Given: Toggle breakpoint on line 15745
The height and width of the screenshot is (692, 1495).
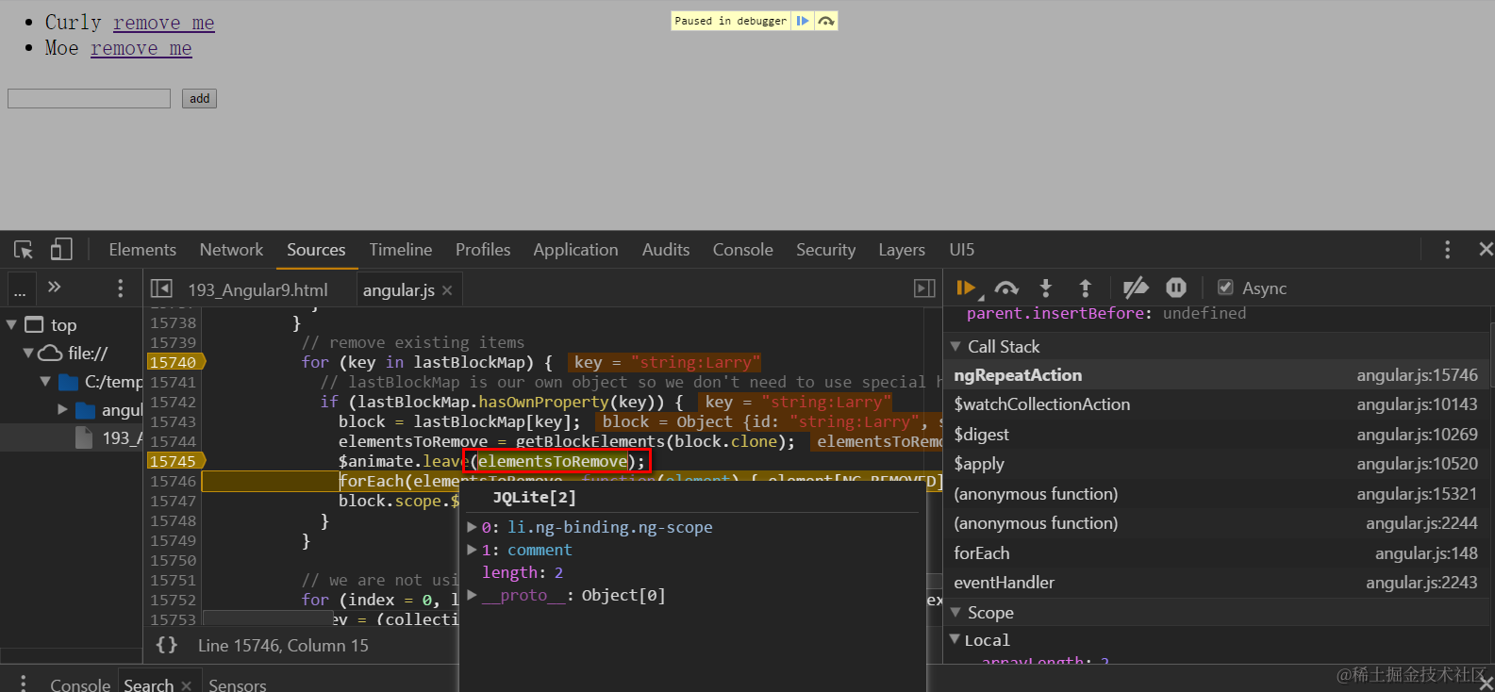Looking at the screenshot, I should click(174, 461).
